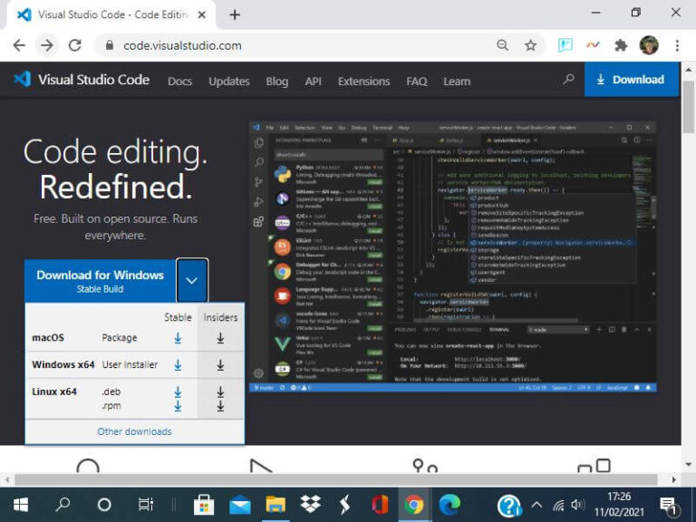Open the Chrome profile avatar

tap(649, 45)
